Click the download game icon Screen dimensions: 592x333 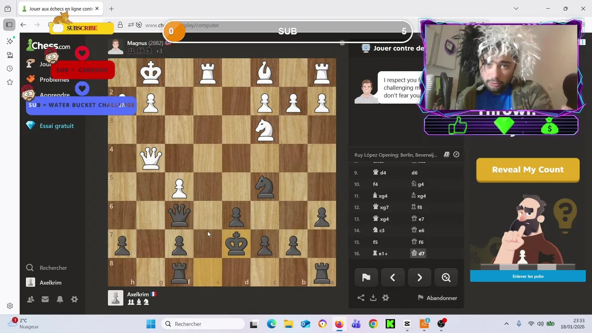tap(373, 298)
